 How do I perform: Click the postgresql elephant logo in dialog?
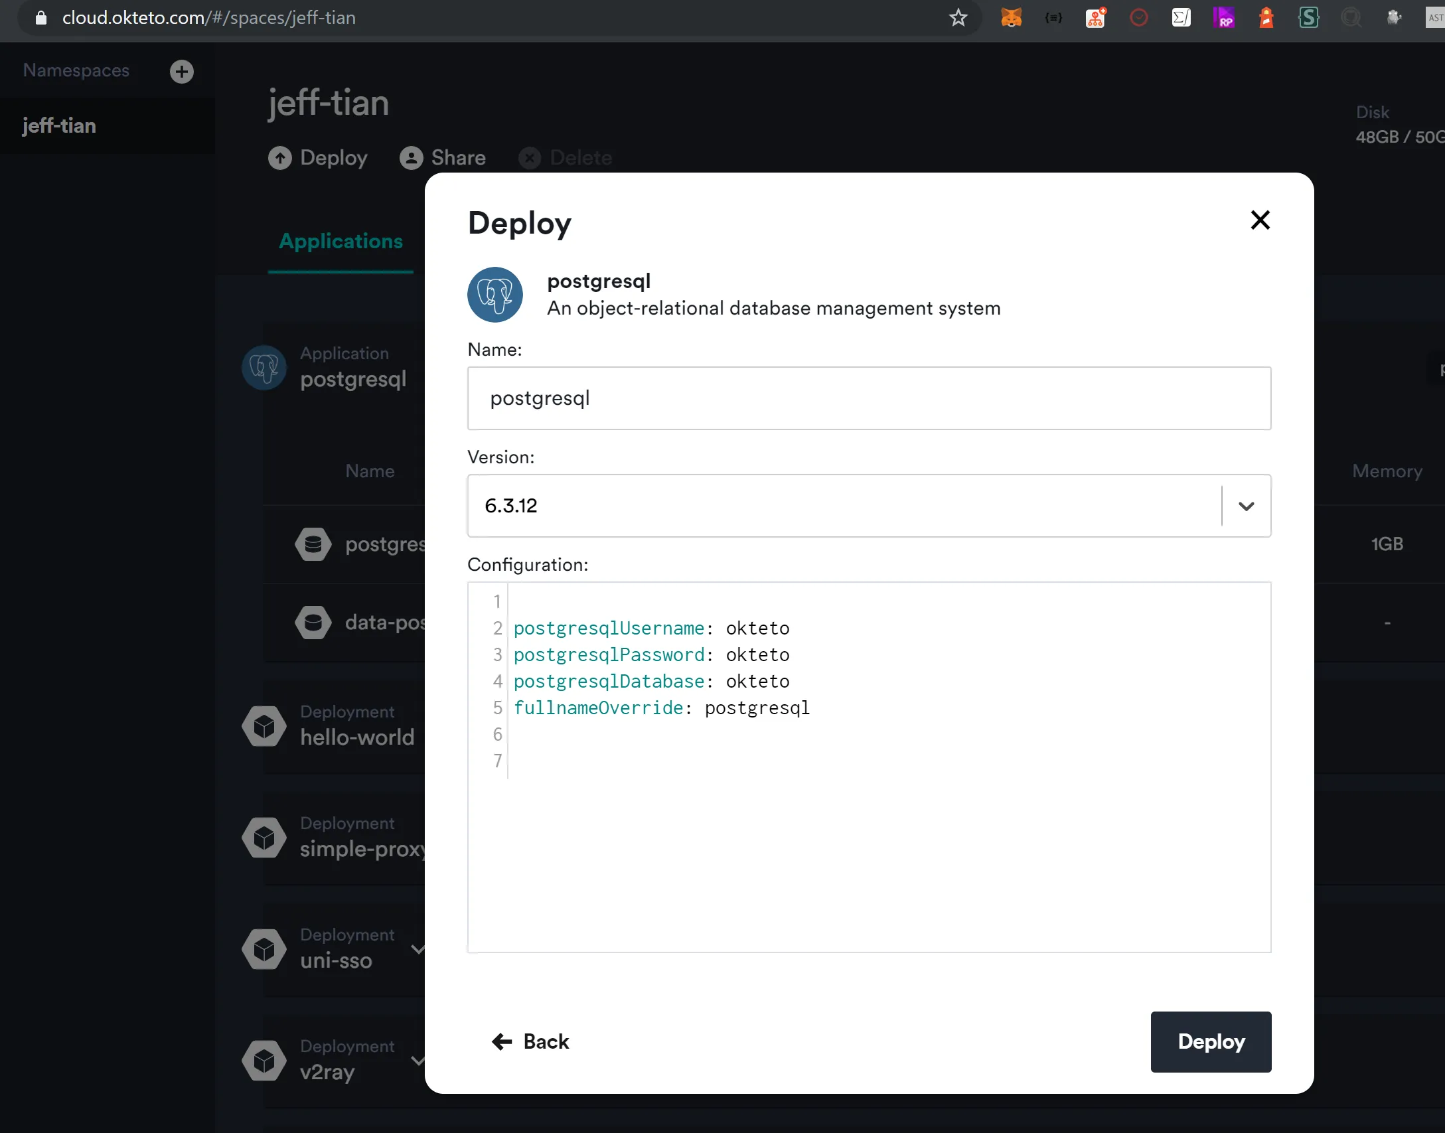coord(494,295)
